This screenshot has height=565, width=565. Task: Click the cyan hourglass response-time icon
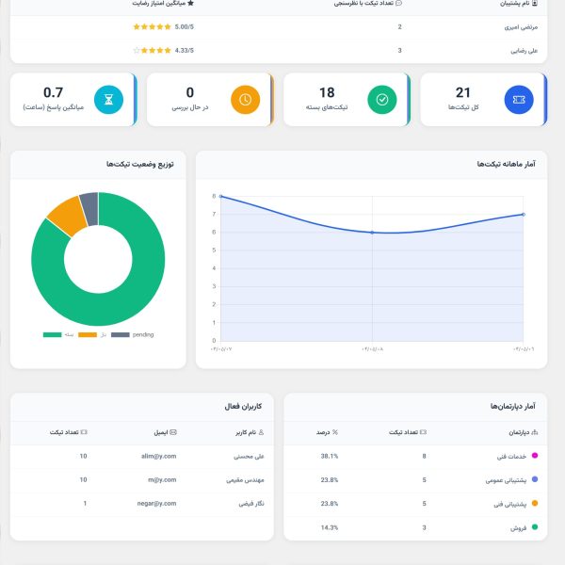[x=108, y=99]
